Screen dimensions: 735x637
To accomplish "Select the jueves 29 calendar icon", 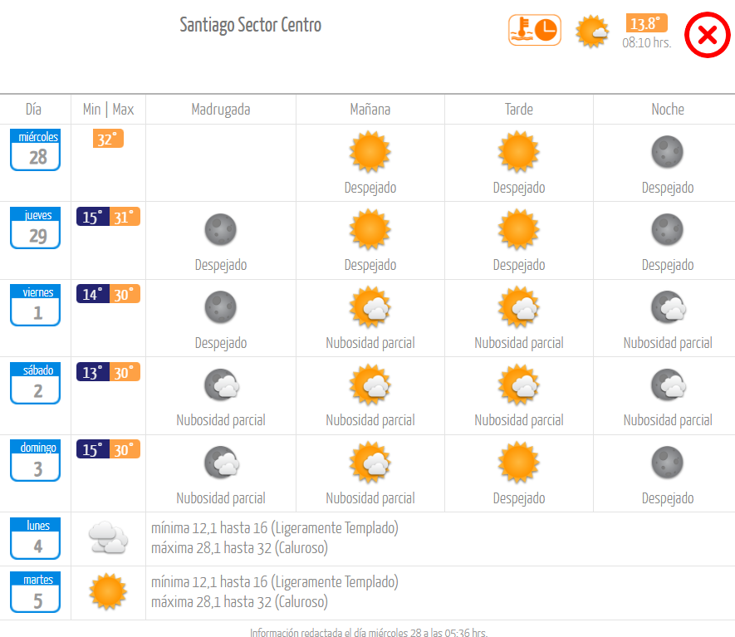I will (36, 228).
